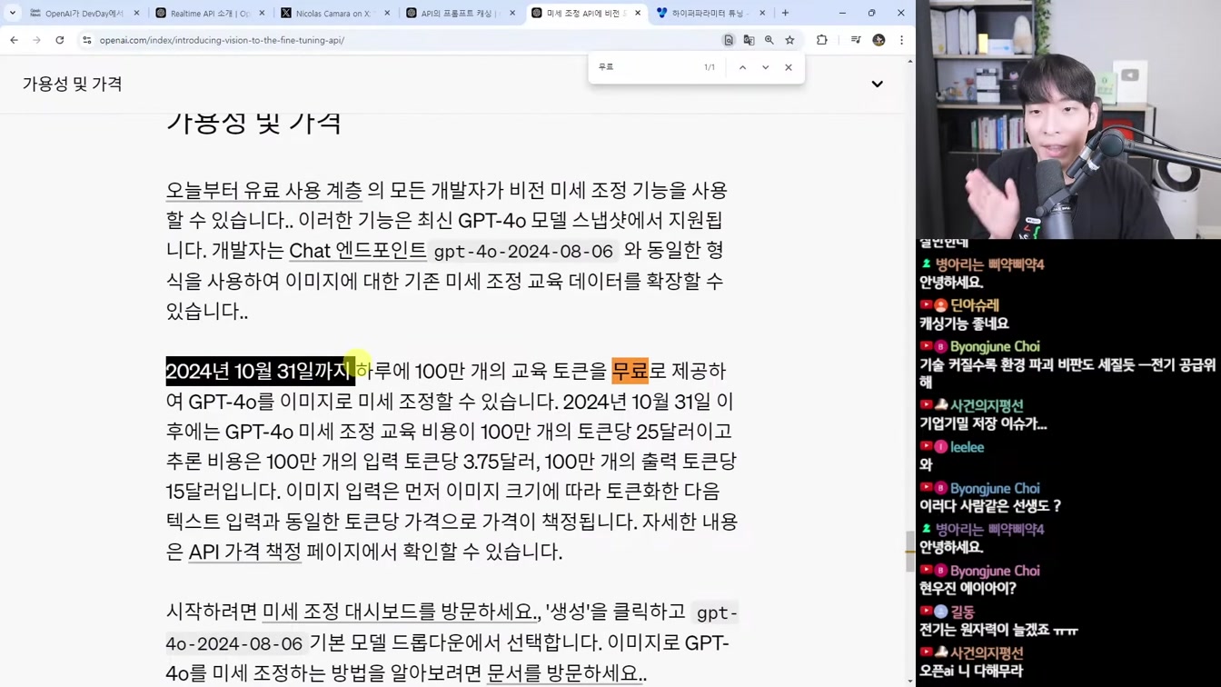Screen dimensions: 1221x687
Task: Bookmark this page with the star icon
Action: [789, 40]
